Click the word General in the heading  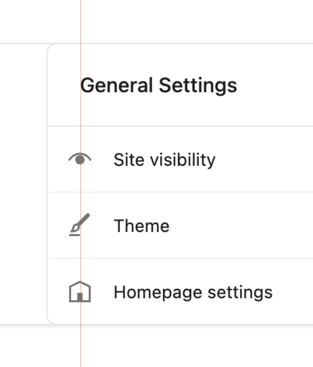(x=116, y=85)
